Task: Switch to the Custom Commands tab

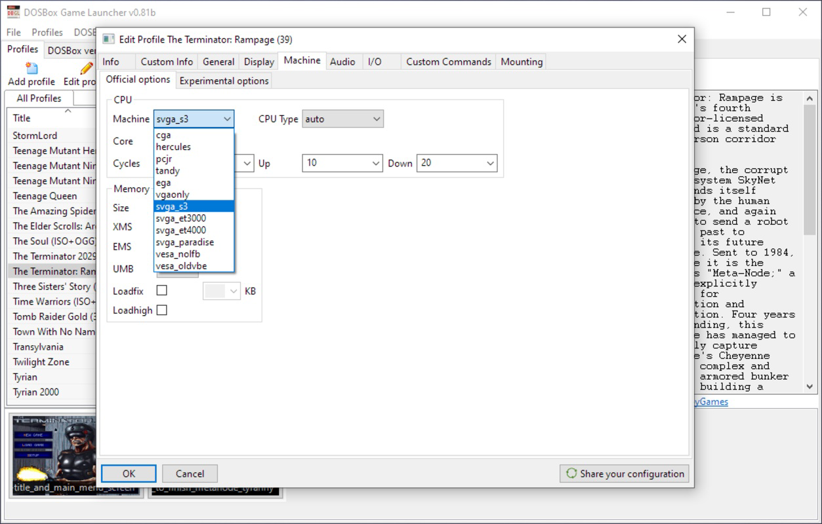Action: coord(449,62)
